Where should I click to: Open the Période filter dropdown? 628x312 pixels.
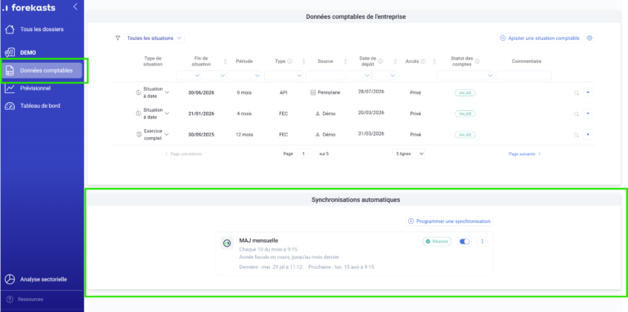[x=244, y=75]
